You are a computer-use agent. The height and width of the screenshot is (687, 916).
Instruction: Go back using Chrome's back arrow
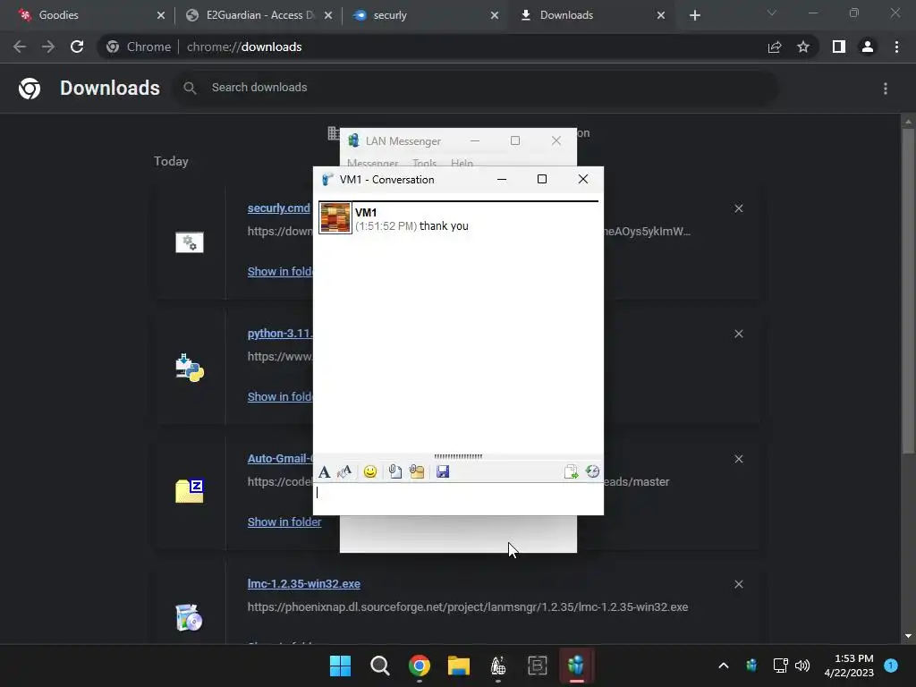20,47
